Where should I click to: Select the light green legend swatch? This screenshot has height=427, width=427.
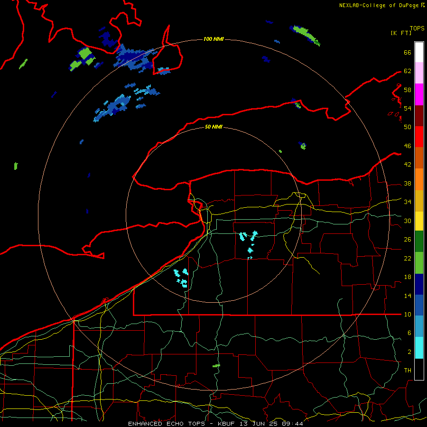click(x=419, y=263)
